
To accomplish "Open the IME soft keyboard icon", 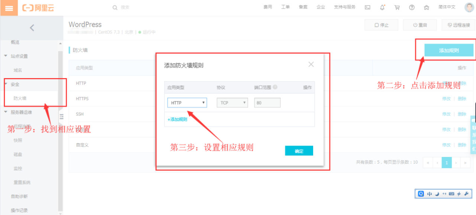I will pos(451,194).
